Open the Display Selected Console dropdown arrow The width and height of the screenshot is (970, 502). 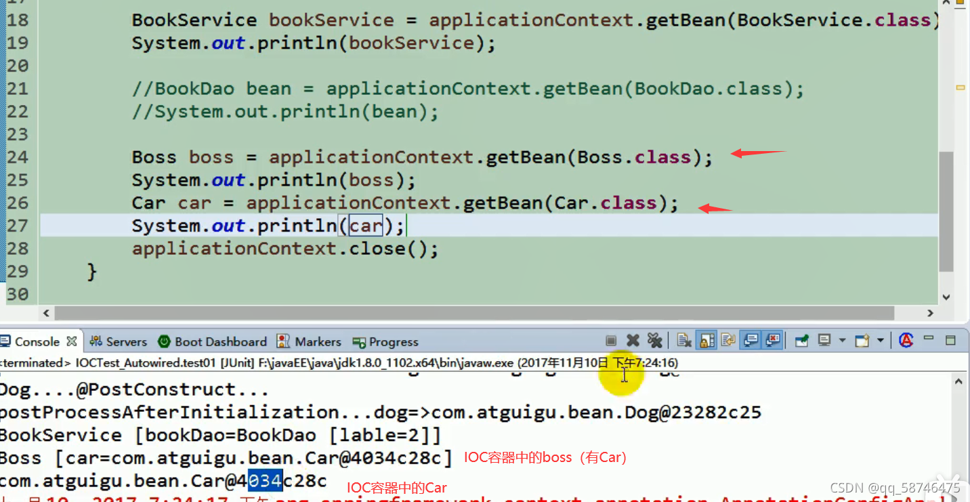(x=842, y=340)
